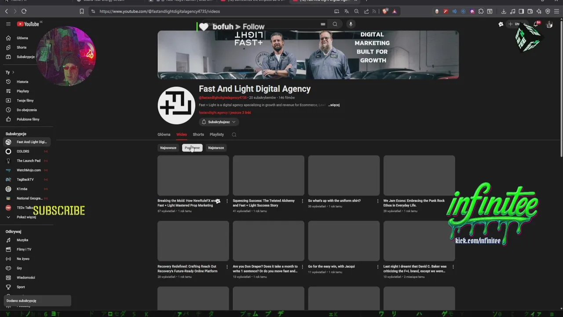Viewport: 563px width, 317px height.
Task: Click the YouTube search magnifier button
Action: point(335,24)
